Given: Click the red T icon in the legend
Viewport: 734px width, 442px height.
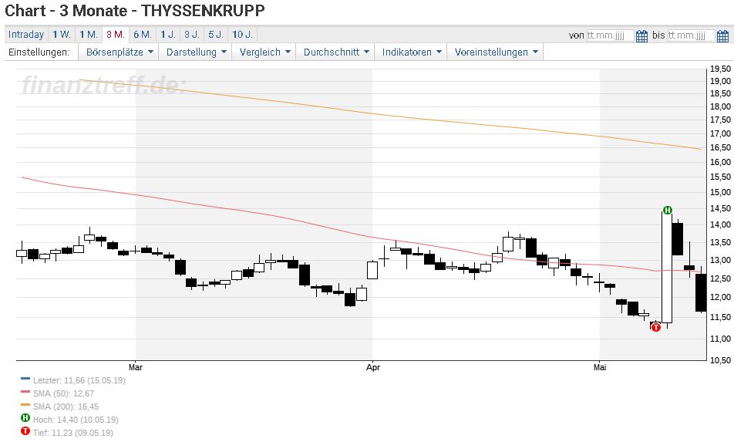Looking at the screenshot, I should point(25,431).
